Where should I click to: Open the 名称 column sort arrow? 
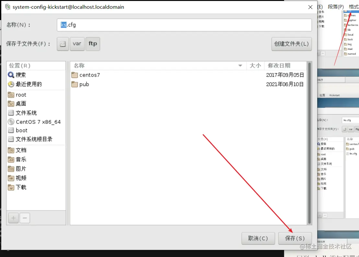[x=240, y=65]
